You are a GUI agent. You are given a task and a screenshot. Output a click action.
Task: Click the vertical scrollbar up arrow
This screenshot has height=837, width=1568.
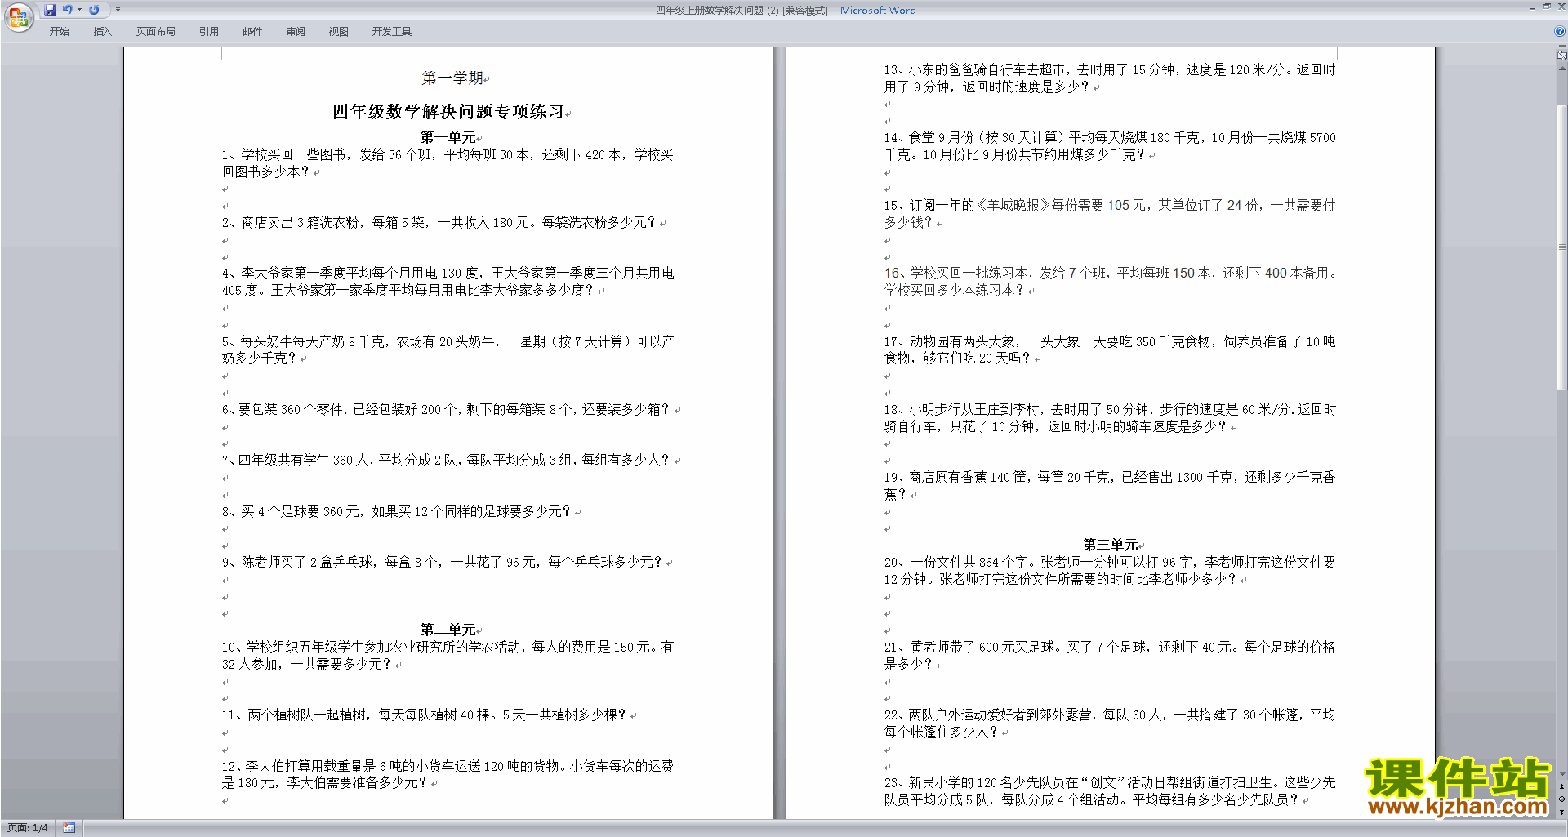(x=1561, y=69)
